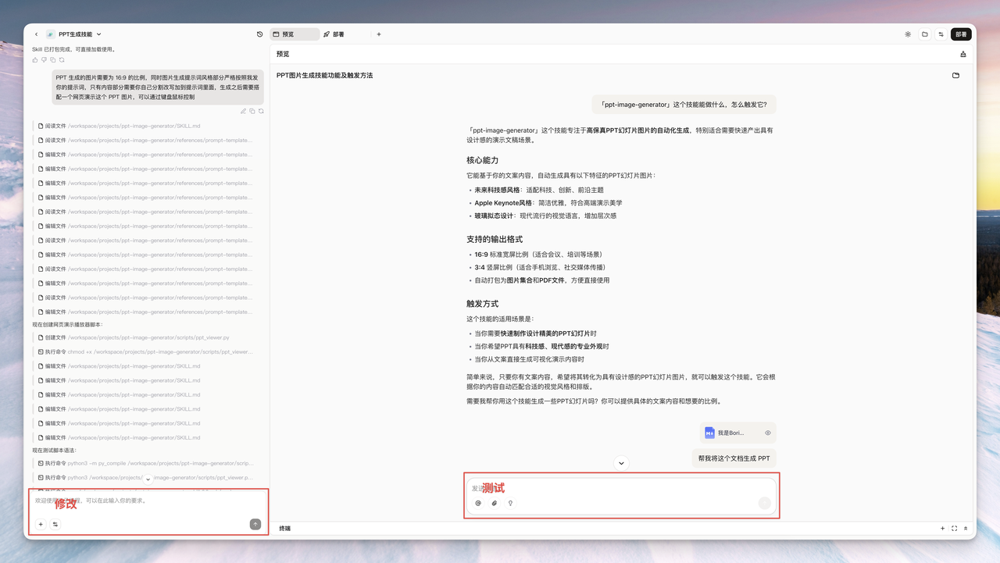Click the thumbs-down feedback icon
Image resolution: width=1000 pixels, height=563 pixels.
click(44, 60)
